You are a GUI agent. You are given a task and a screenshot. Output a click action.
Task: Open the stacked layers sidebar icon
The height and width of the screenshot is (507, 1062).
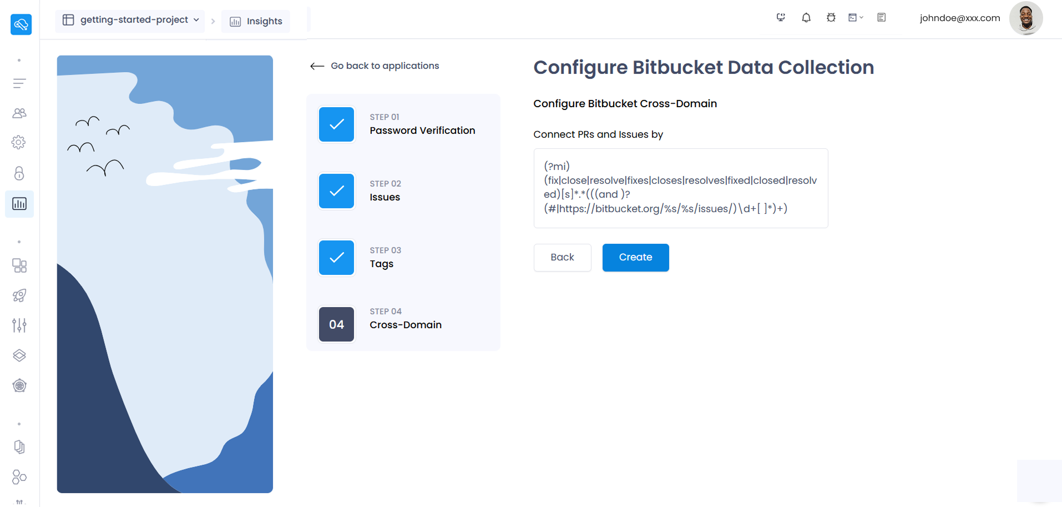coord(19,355)
